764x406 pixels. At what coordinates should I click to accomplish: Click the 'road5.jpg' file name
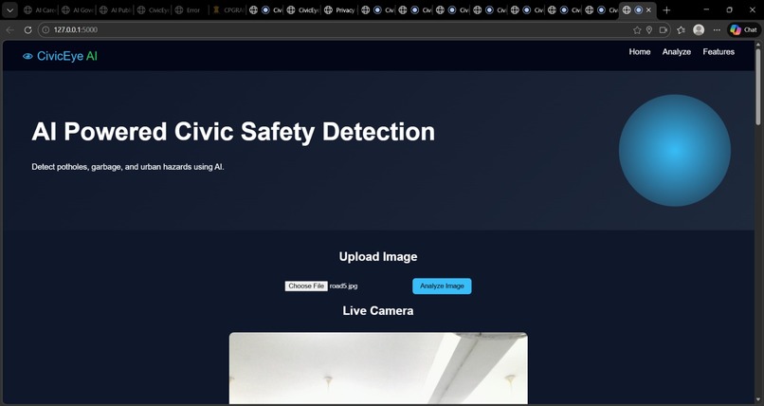point(343,286)
